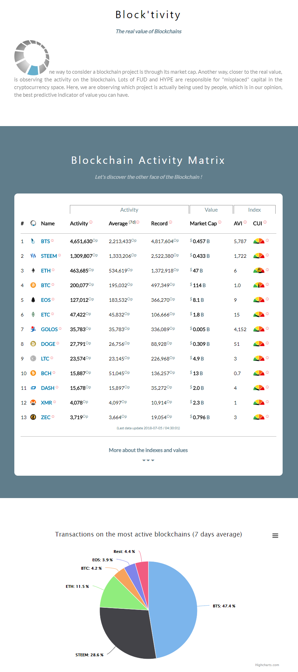This screenshot has width=298, height=672.
Task: Click the info icon next to AVI header
Action: coord(245,222)
